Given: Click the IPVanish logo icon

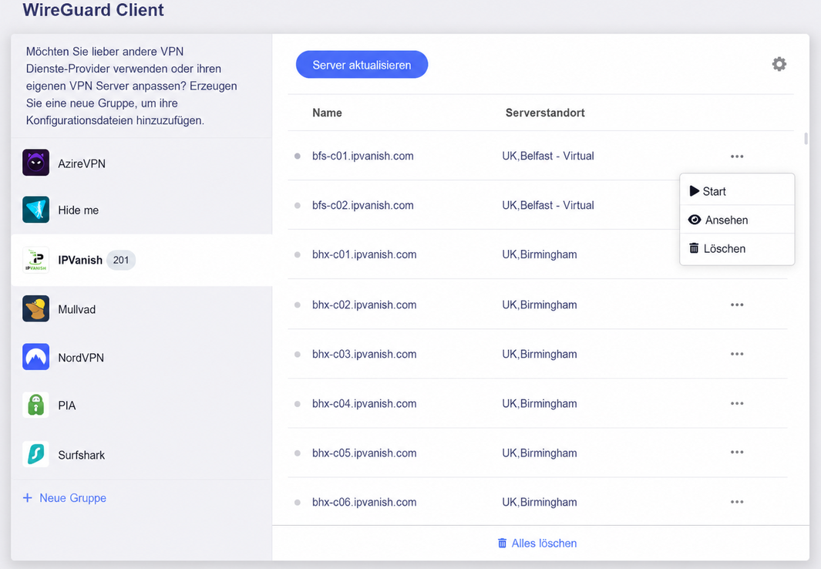Looking at the screenshot, I should [35, 260].
